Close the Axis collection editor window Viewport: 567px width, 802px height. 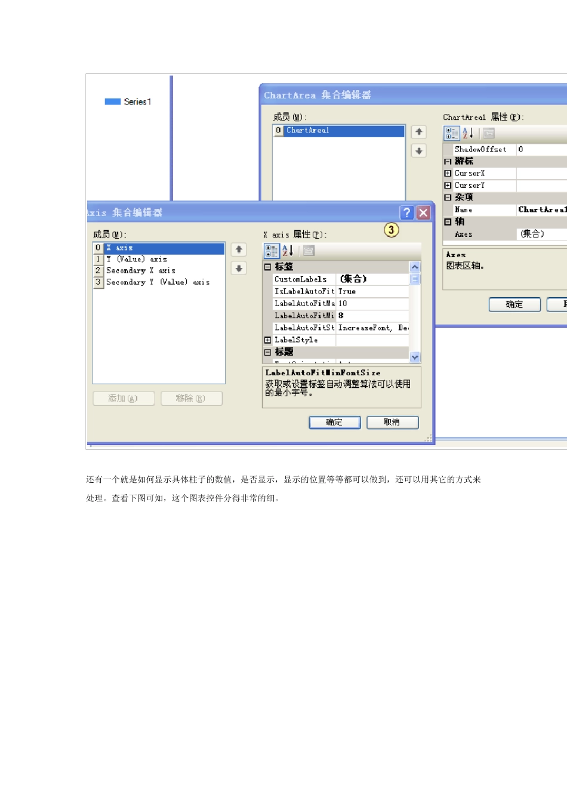423,212
